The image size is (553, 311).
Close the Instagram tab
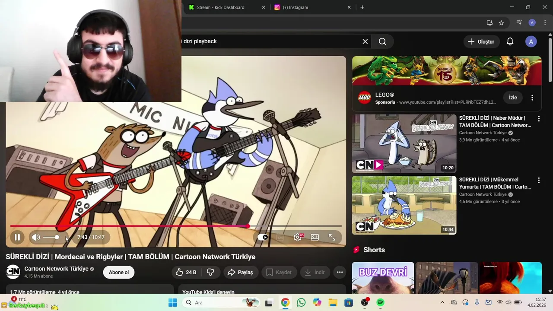point(350,7)
